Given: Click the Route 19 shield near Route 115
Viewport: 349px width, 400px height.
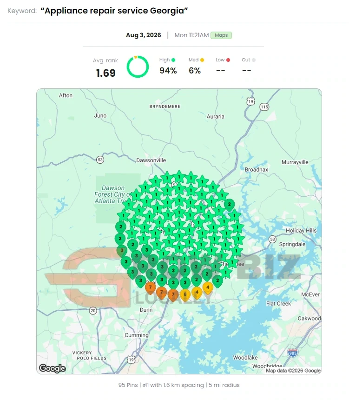Looking at the screenshot, I should click(x=250, y=101).
